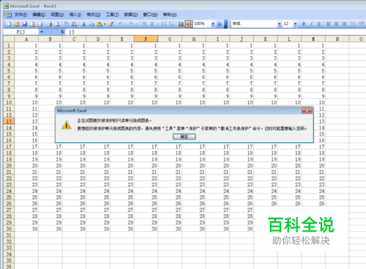Expand the font name dropdown arrow

point(280,24)
